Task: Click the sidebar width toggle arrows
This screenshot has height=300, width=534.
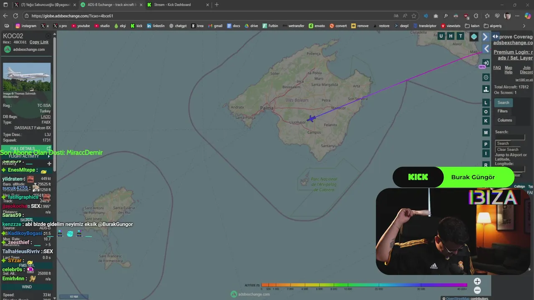Action: coord(495,37)
